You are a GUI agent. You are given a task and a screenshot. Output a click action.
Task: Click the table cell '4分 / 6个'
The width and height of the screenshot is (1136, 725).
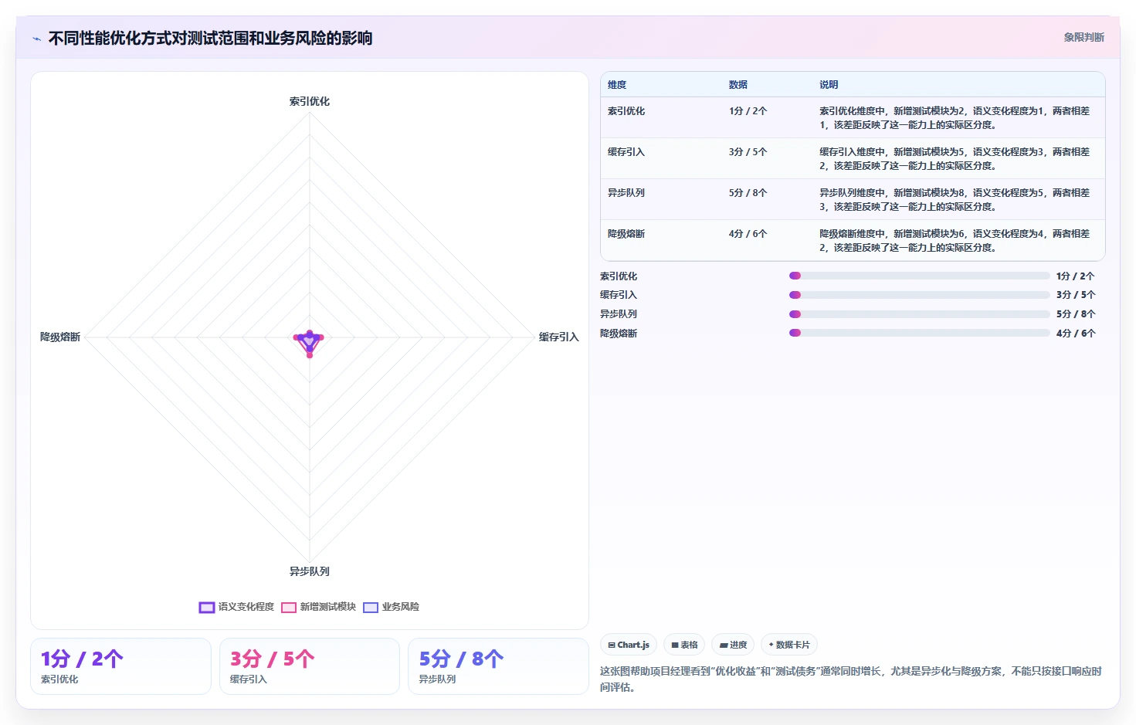pos(748,234)
